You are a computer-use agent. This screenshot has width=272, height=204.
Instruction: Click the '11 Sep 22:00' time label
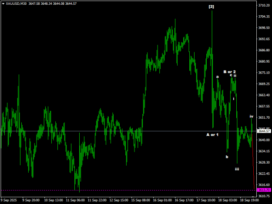click(97, 200)
